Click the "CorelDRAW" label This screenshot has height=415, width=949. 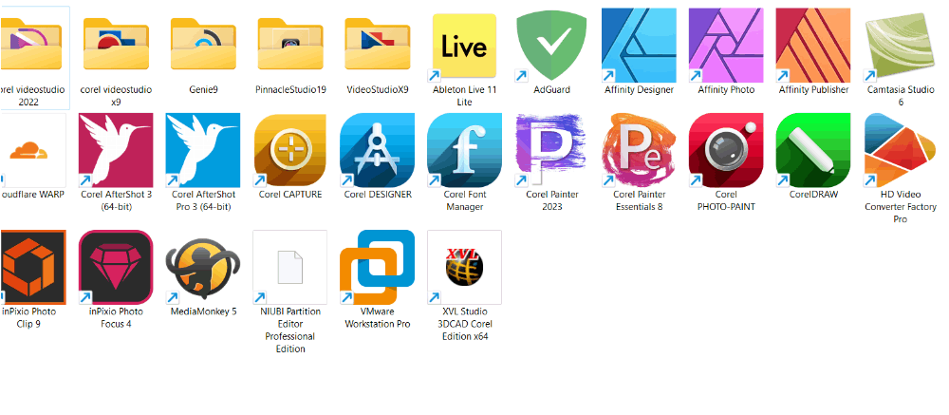(x=813, y=195)
